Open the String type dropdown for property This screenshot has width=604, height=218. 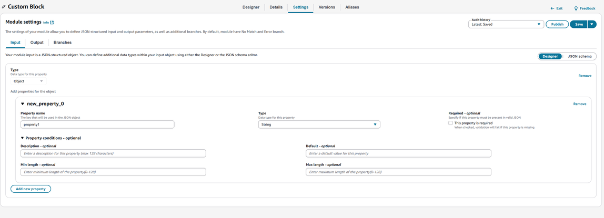(319, 124)
